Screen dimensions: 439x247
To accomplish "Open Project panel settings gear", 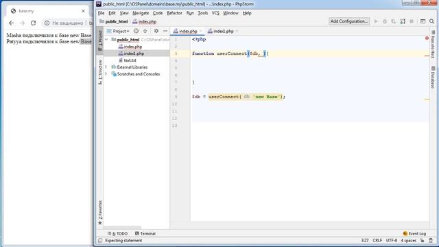I will coord(156,31).
